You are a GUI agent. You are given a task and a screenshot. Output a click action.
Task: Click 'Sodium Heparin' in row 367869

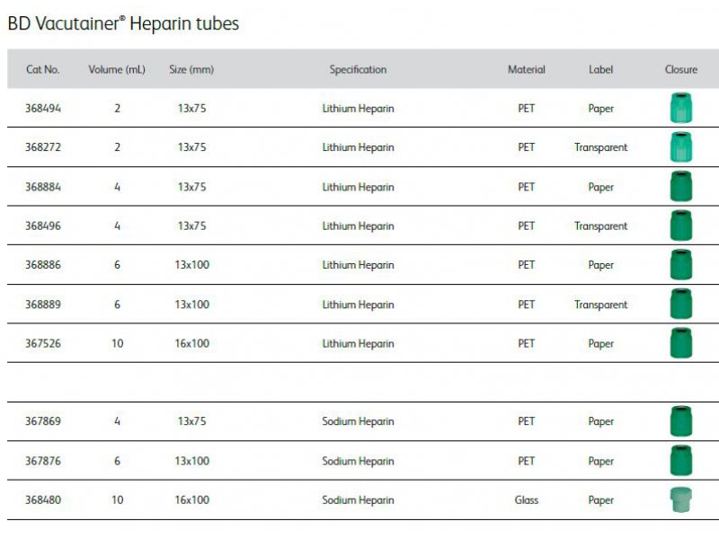pos(358,421)
